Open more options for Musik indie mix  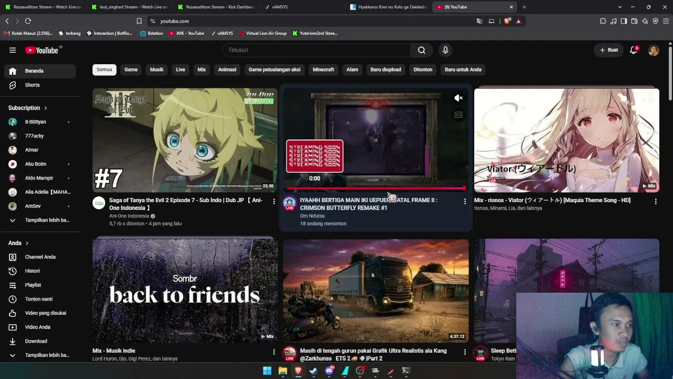tap(274, 352)
